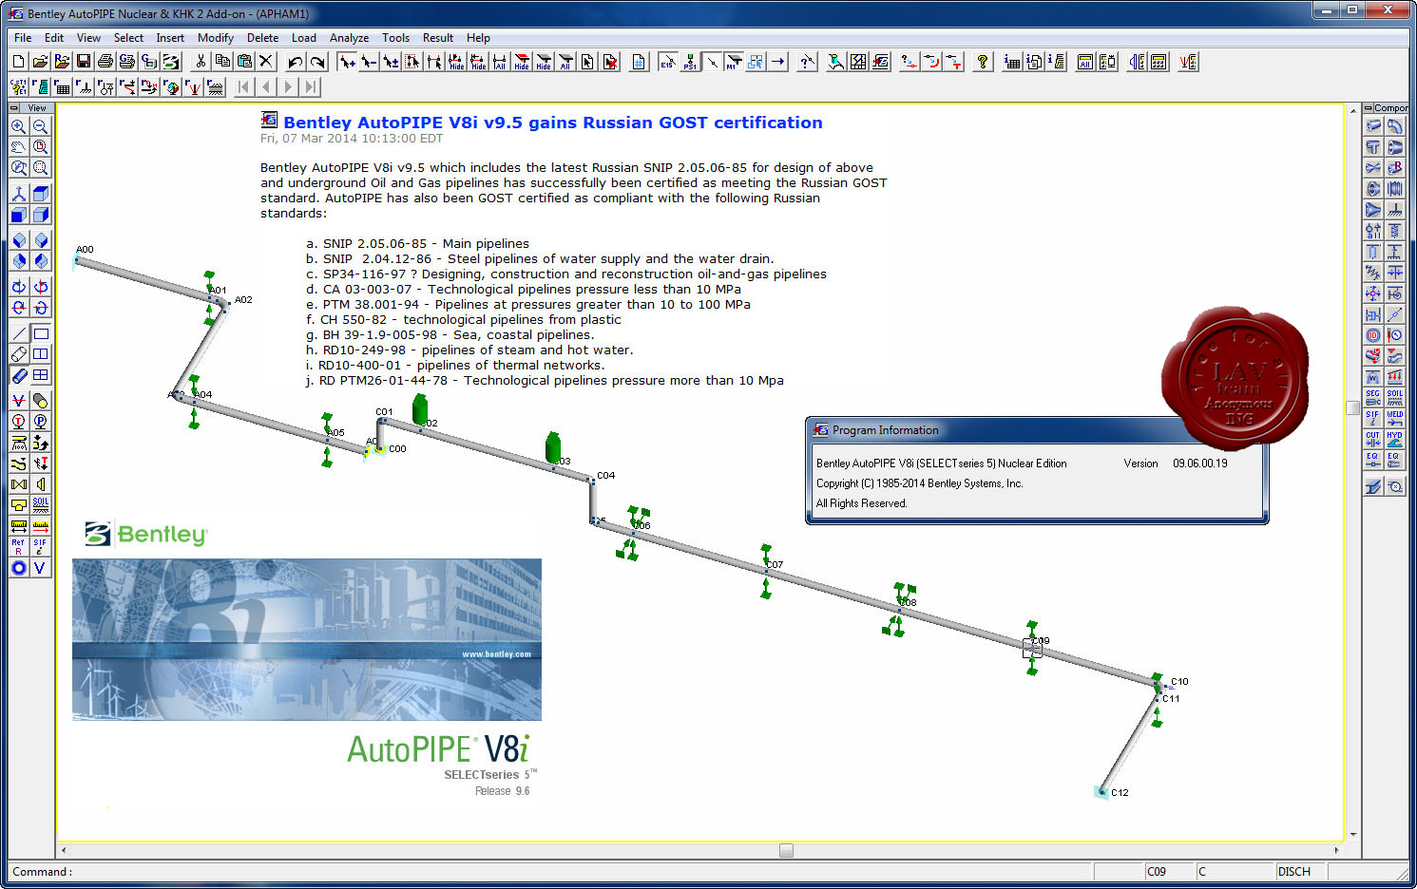Open the Insert menu
This screenshot has width=1417, height=889.
[170, 38]
